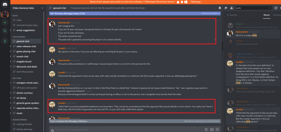Open mentions with @ icon

pyautogui.click(x=276, y=8)
